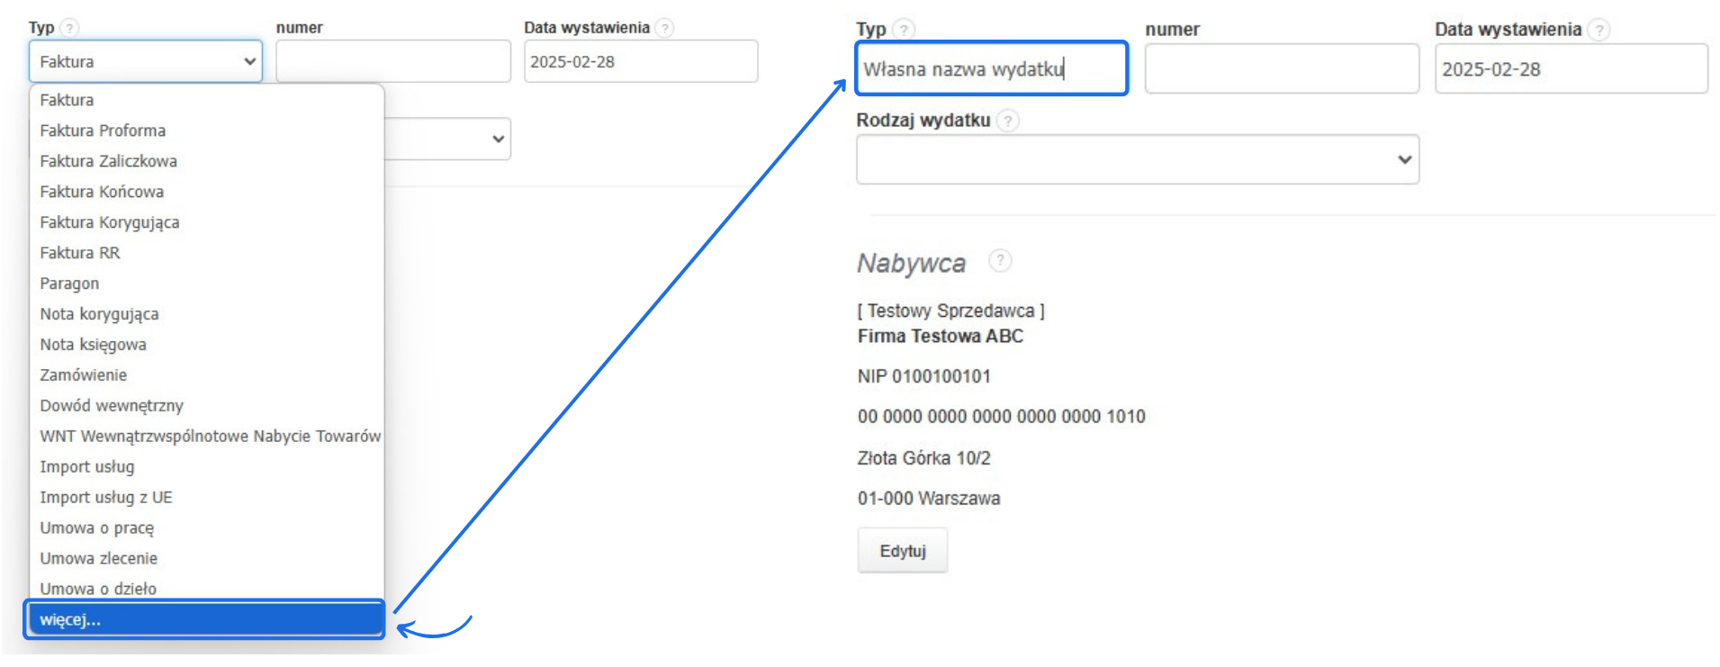Open the Typ dropdown showing Faktura
1720x667 pixels.
click(146, 61)
